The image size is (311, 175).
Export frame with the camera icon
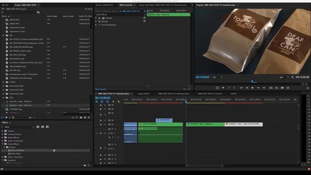(282, 87)
